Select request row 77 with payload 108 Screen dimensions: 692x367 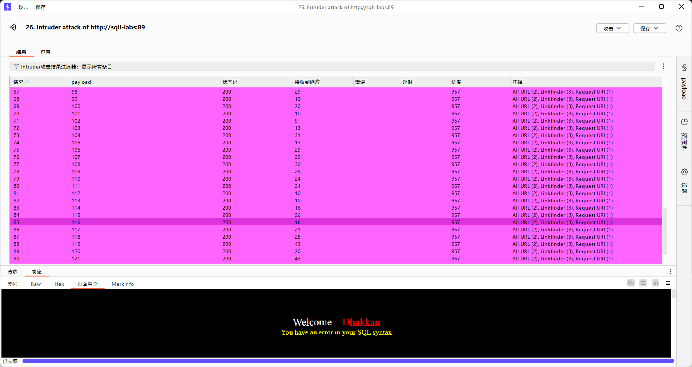tap(336, 164)
